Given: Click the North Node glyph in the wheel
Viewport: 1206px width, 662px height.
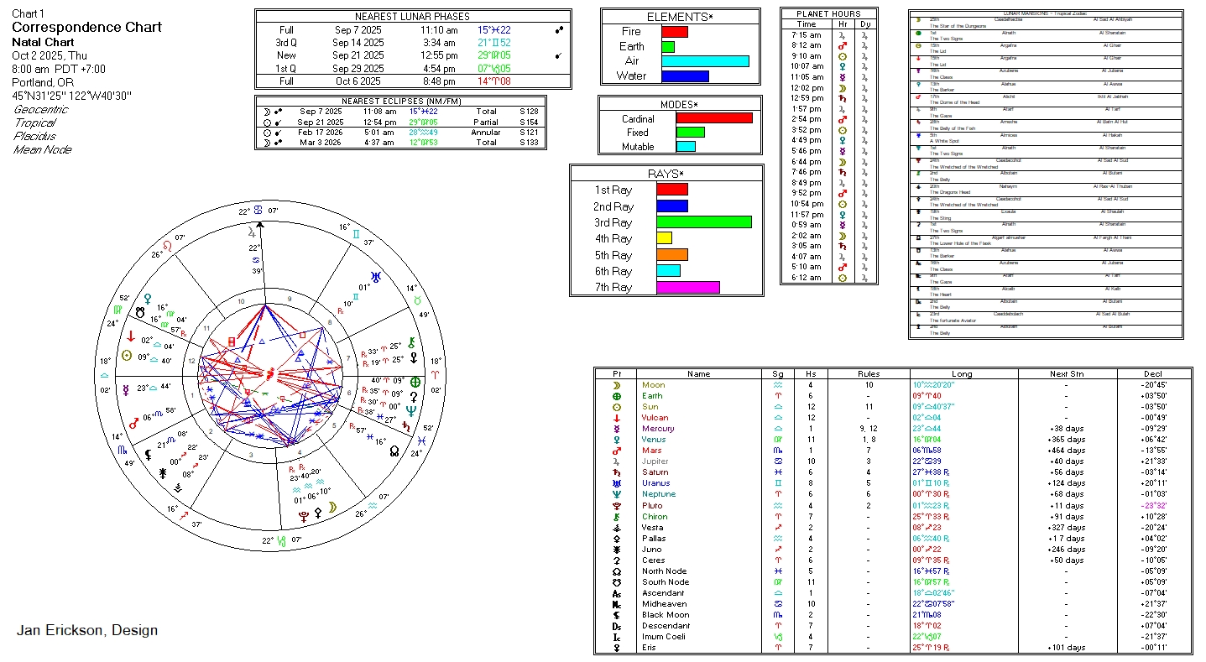Looking at the screenshot, I should click(394, 449).
